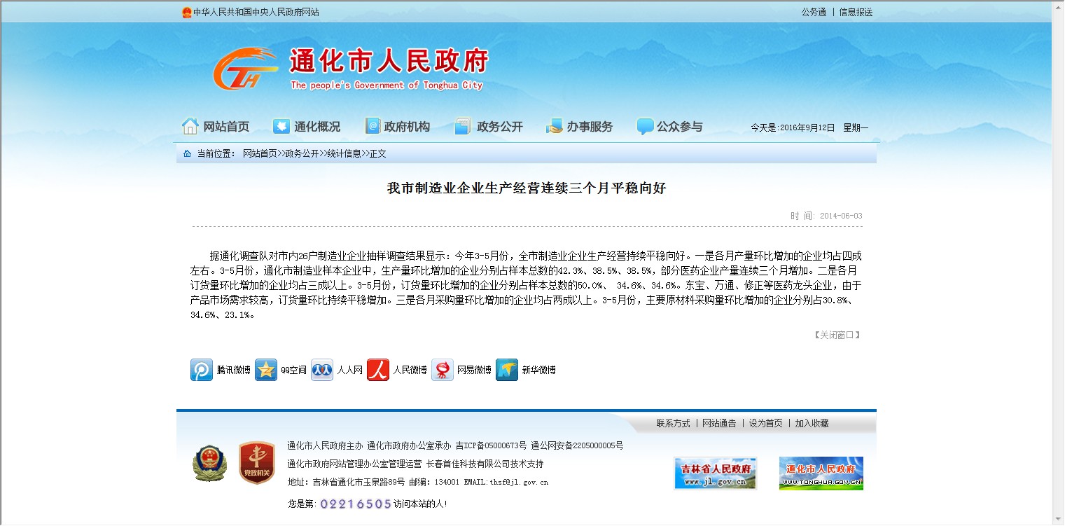Click the vertical scrollbar down arrow
Screen dimensions: 1065x526
pos(1058,520)
